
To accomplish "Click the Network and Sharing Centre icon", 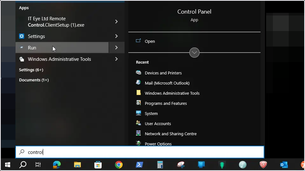I will (139, 133).
